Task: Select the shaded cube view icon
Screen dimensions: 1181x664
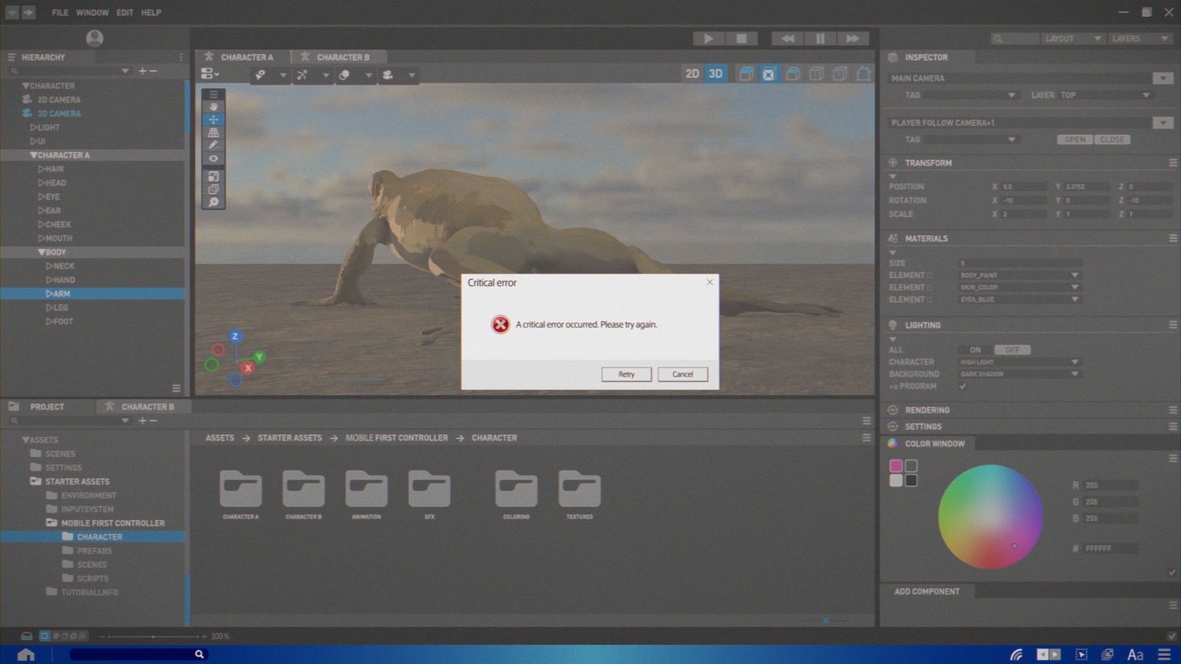Action: tap(746, 74)
